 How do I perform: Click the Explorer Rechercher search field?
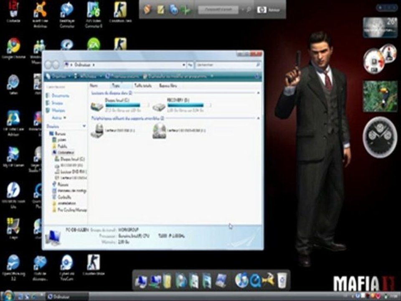coord(228,65)
